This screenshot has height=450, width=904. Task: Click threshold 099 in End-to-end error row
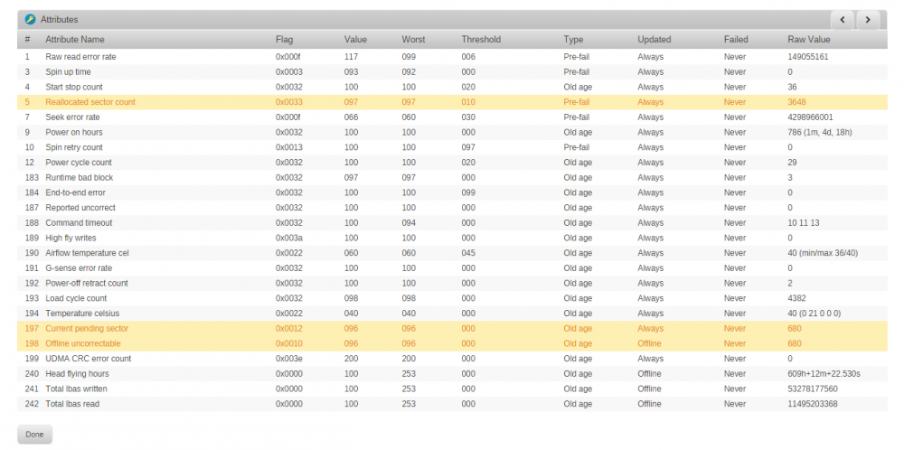point(468,192)
